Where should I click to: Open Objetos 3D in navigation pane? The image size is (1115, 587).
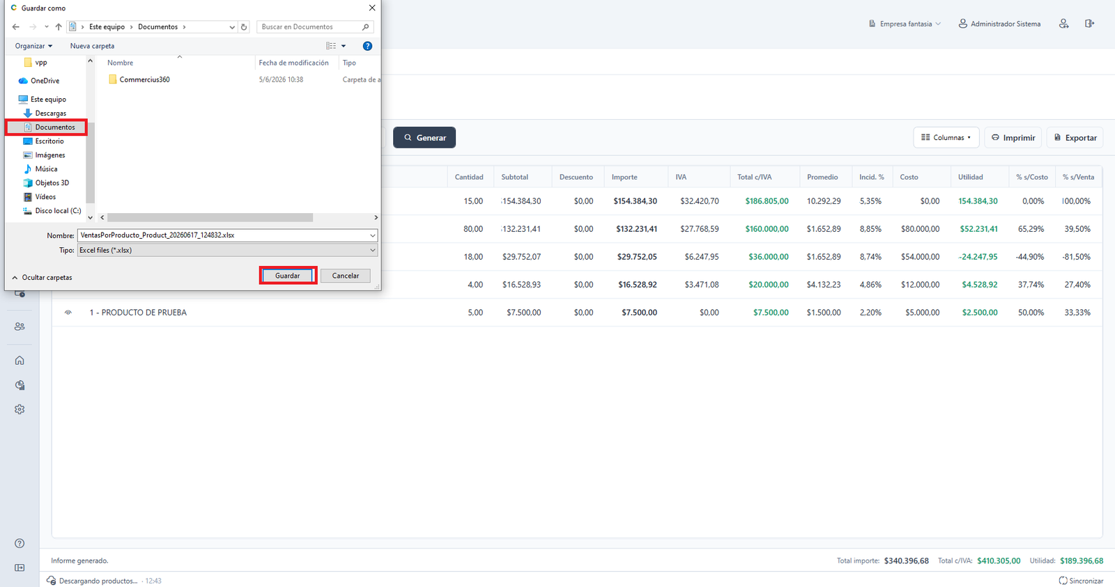[52, 183]
